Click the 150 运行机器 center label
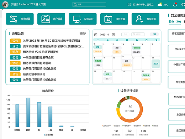This screenshot has height=139, width=185. coord(129,109)
